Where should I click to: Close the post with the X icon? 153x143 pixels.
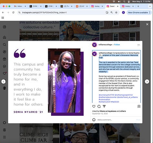147,24
